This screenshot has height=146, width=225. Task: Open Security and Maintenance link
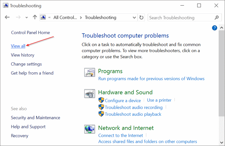click(x=35, y=118)
